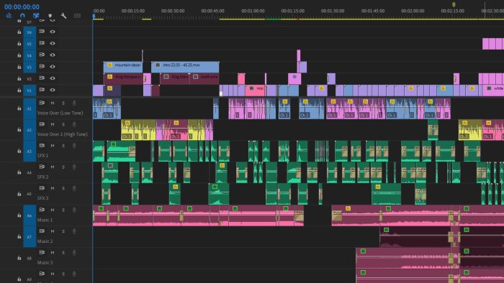Toggle sync lock on A1 track
The image size is (504, 283).
click(42, 103)
